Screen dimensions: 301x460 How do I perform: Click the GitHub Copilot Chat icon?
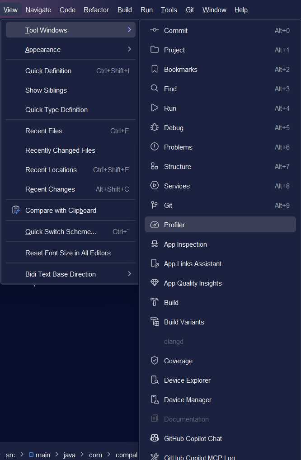(x=155, y=438)
